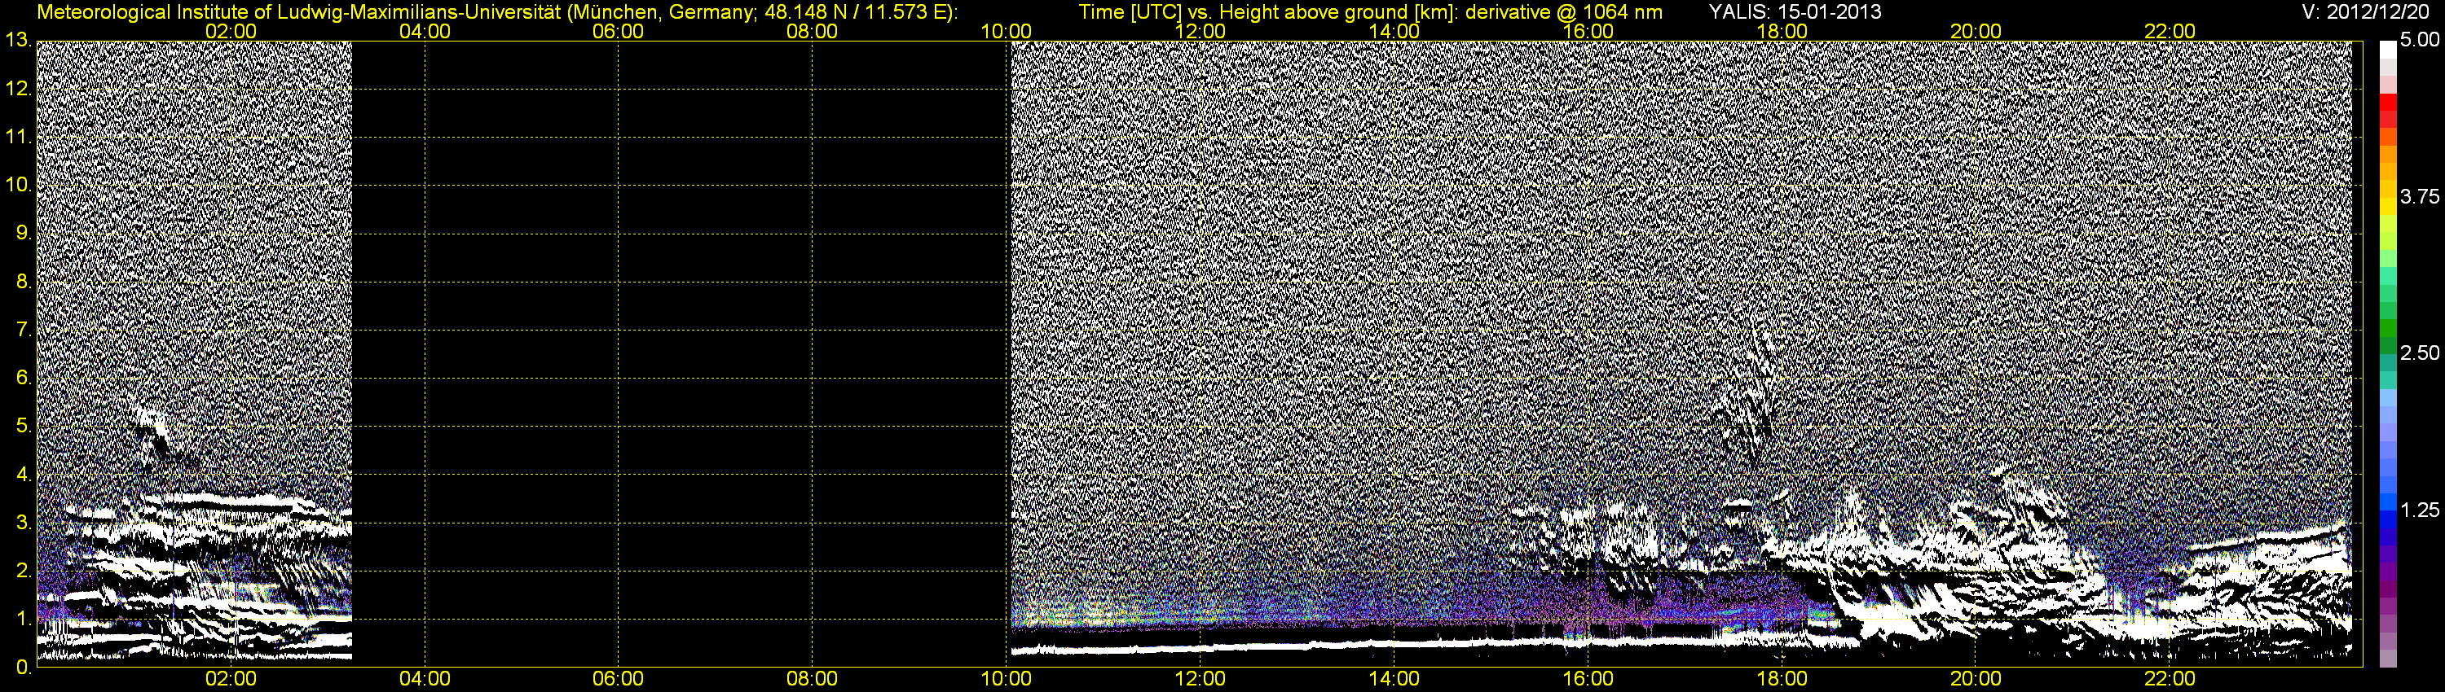Select the 5.00 colorbar value label
Screen dimensions: 2445x692
point(2420,40)
